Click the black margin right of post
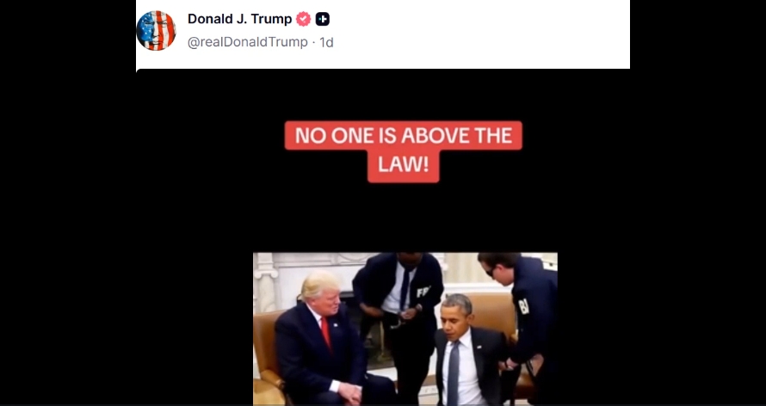 [698, 203]
